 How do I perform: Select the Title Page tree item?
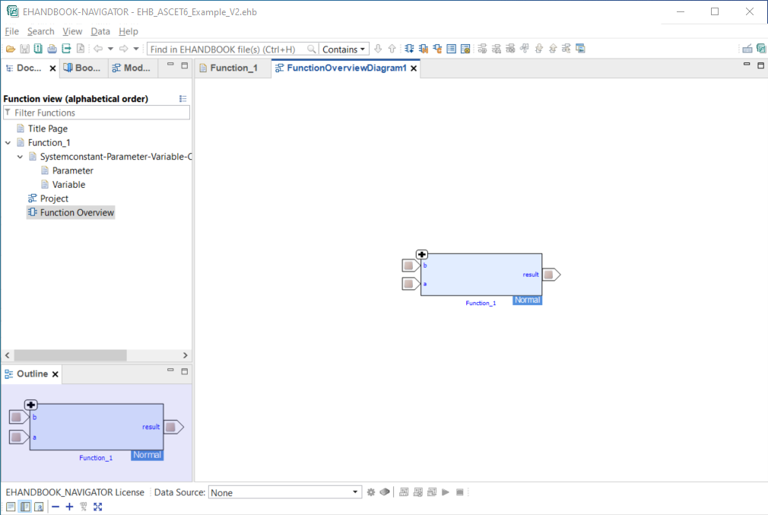(47, 129)
